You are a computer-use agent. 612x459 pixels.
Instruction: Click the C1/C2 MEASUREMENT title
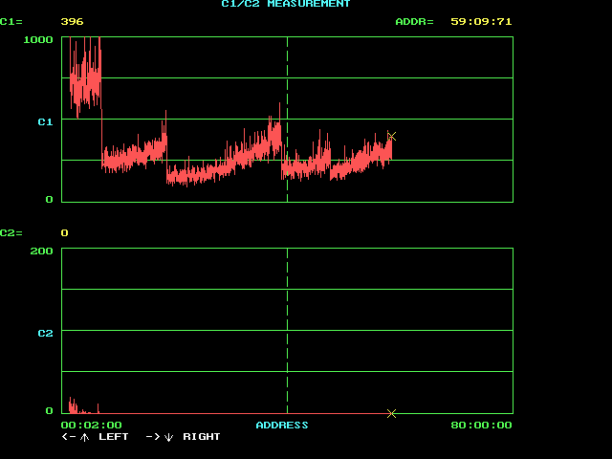286,4
